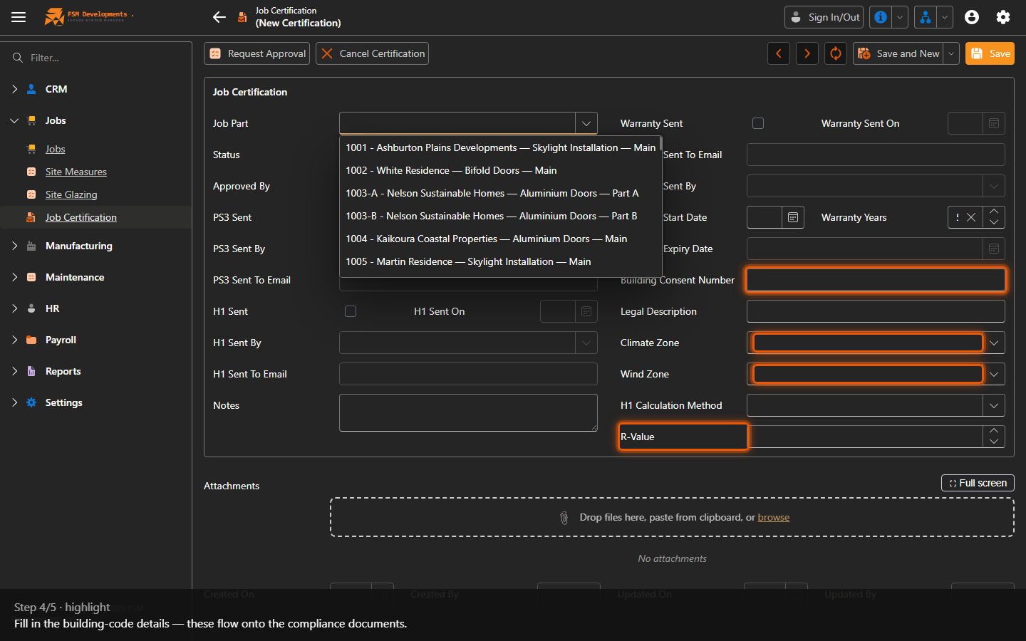Open the user account icon
This screenshot has width=1026, height=641.
point(972,17)
